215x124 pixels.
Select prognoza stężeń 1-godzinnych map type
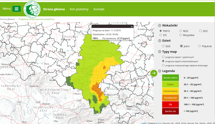(163, 57)
